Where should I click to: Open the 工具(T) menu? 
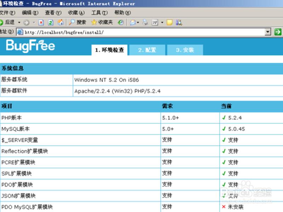click(x=99, y=13)
